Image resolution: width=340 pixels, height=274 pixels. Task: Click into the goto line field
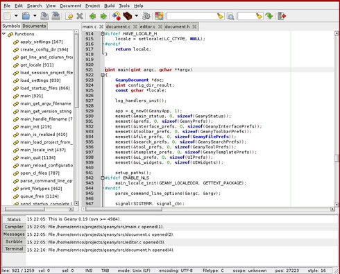pyautogui.click(x=246, y=16)
